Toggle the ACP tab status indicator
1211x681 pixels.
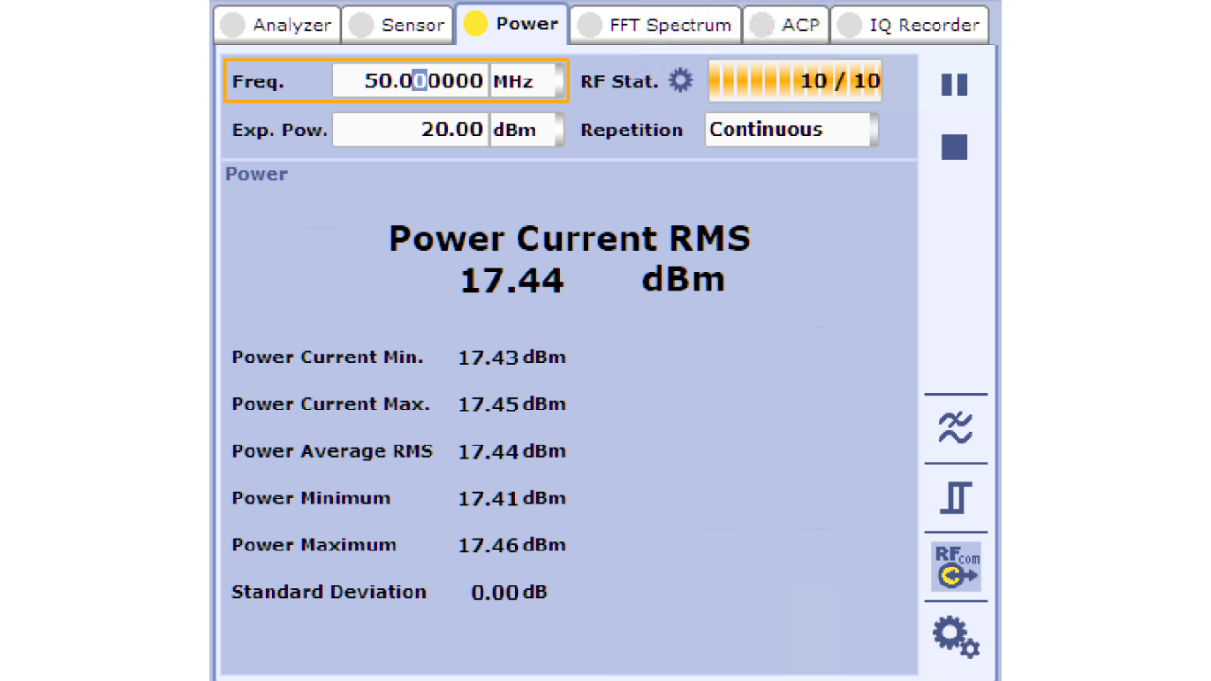click(x=763, y=26)
